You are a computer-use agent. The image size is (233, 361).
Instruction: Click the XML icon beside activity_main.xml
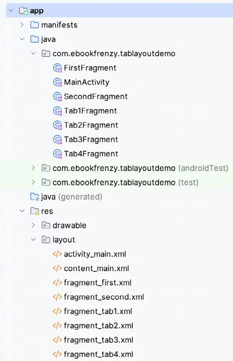pos(58,254)
